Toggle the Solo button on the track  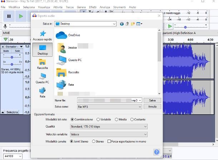point(18,51)
